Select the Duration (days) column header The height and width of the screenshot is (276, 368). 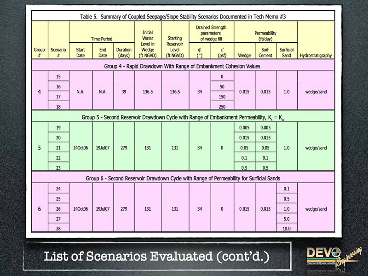tap(124, 52)
